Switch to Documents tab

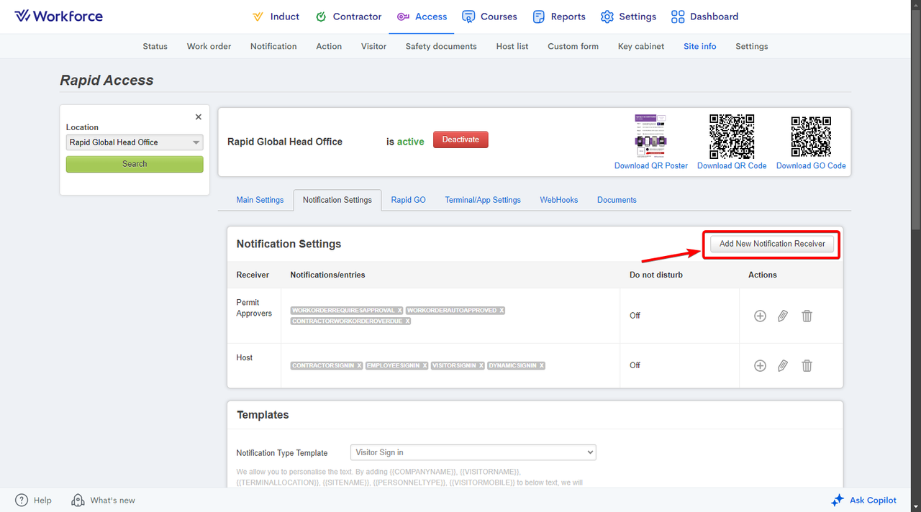click(617, 200)
